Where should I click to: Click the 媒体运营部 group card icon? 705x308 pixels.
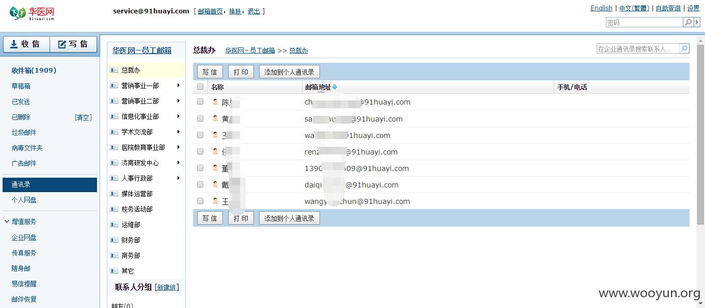click(x=114, y=194)
